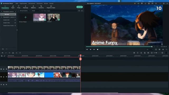Click the render preview circle icon
This screenshot has height=95, width=169.
pos(134,53)
